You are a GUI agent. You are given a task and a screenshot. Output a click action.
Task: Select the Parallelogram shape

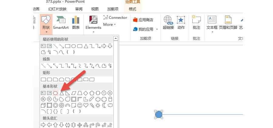[x=74, y=93]
